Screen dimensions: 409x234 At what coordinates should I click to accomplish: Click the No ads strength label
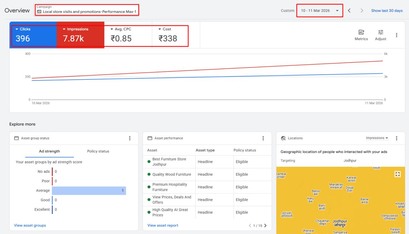coord(44,172)
